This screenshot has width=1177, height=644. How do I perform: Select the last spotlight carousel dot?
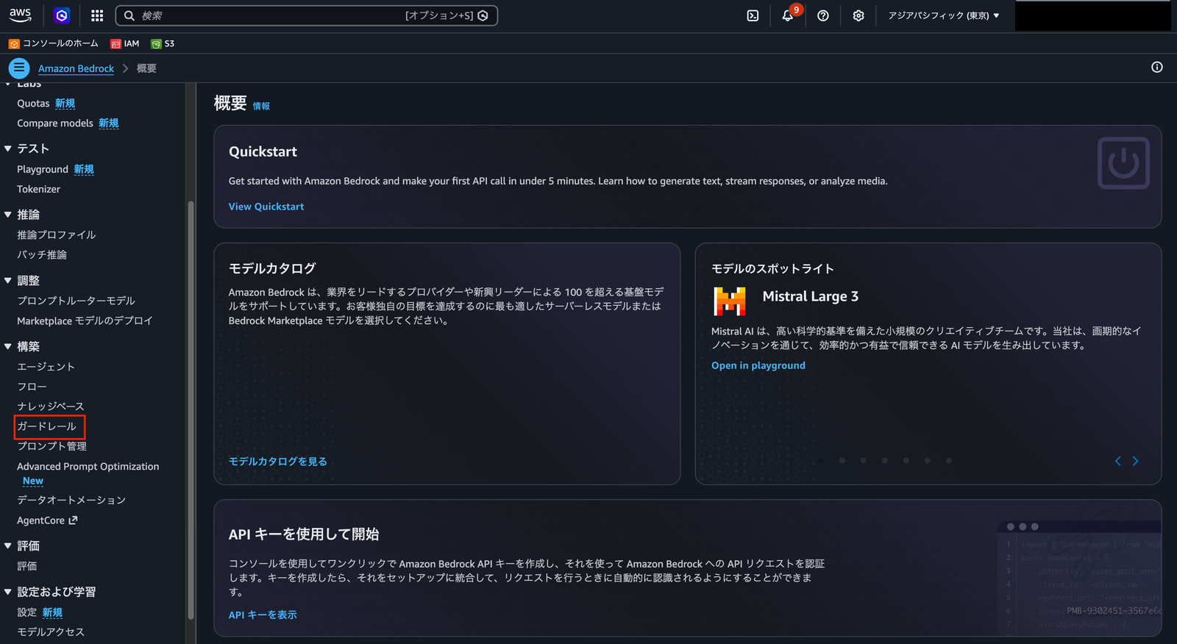pos(949,461)
